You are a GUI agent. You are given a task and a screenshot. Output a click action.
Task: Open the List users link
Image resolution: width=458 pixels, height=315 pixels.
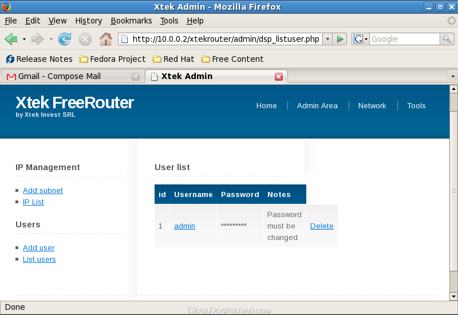tap(39, 259)
